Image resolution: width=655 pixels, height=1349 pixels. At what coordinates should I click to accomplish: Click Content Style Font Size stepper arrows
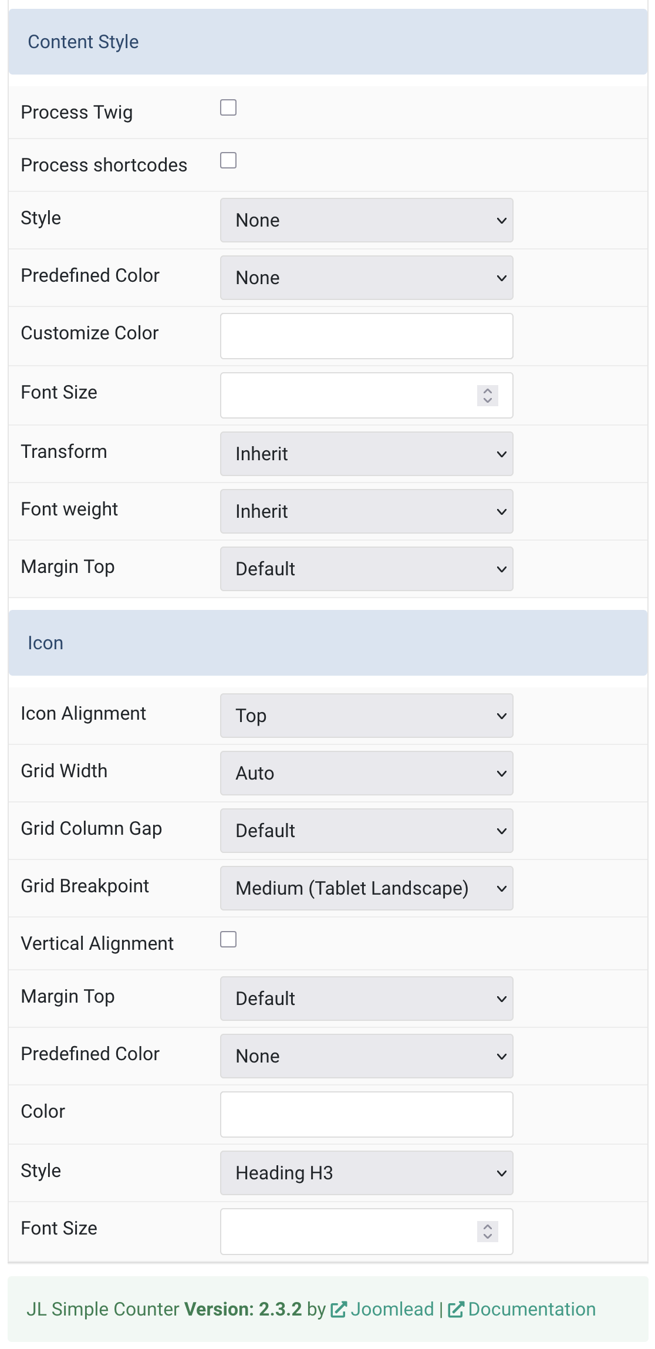pos(488,395)
